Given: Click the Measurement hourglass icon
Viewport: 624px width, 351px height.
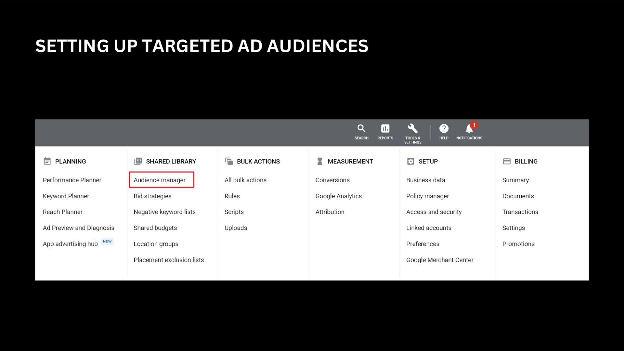Looking at the screenshot, I should pos(320,161).
